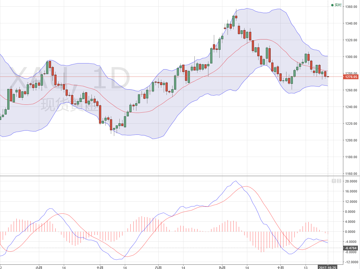Select the red 1276.05 current price label
The width and height of the screenshot is (360, 269).
pyautogui.click(x=351, y=77)
